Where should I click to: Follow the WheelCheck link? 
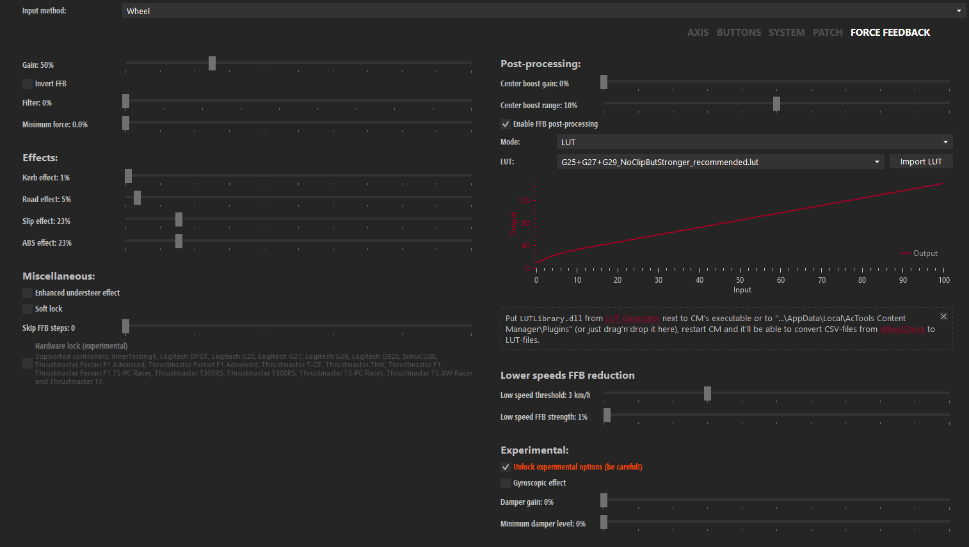pyautogui.click(x=902, y=329)
